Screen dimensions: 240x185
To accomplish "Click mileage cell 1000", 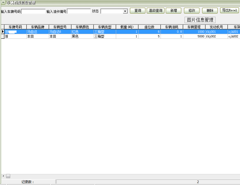I will [x=194, y=32].
